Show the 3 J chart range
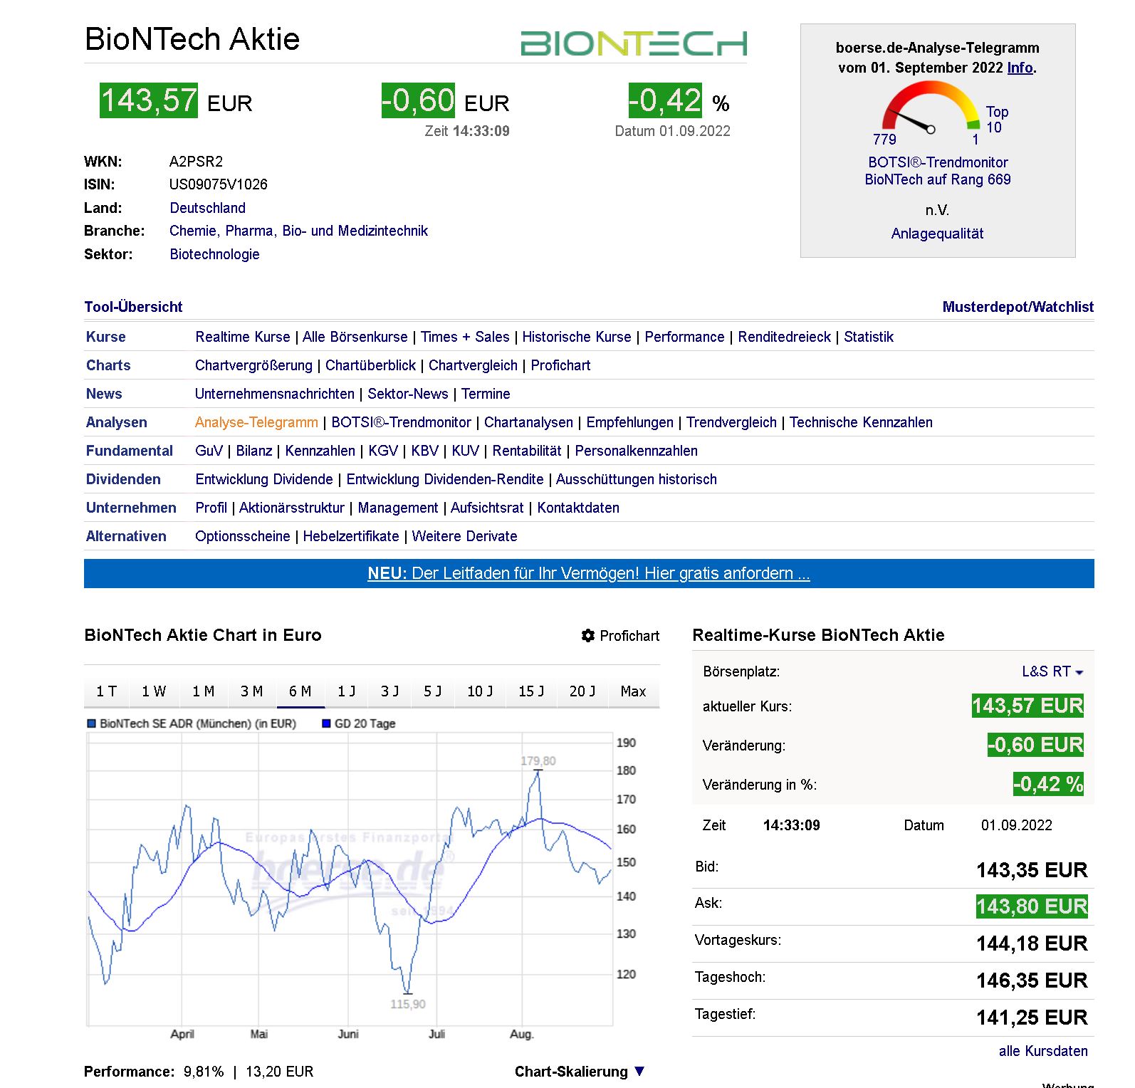This screenshot has width=1135, height=1088. 390,691
